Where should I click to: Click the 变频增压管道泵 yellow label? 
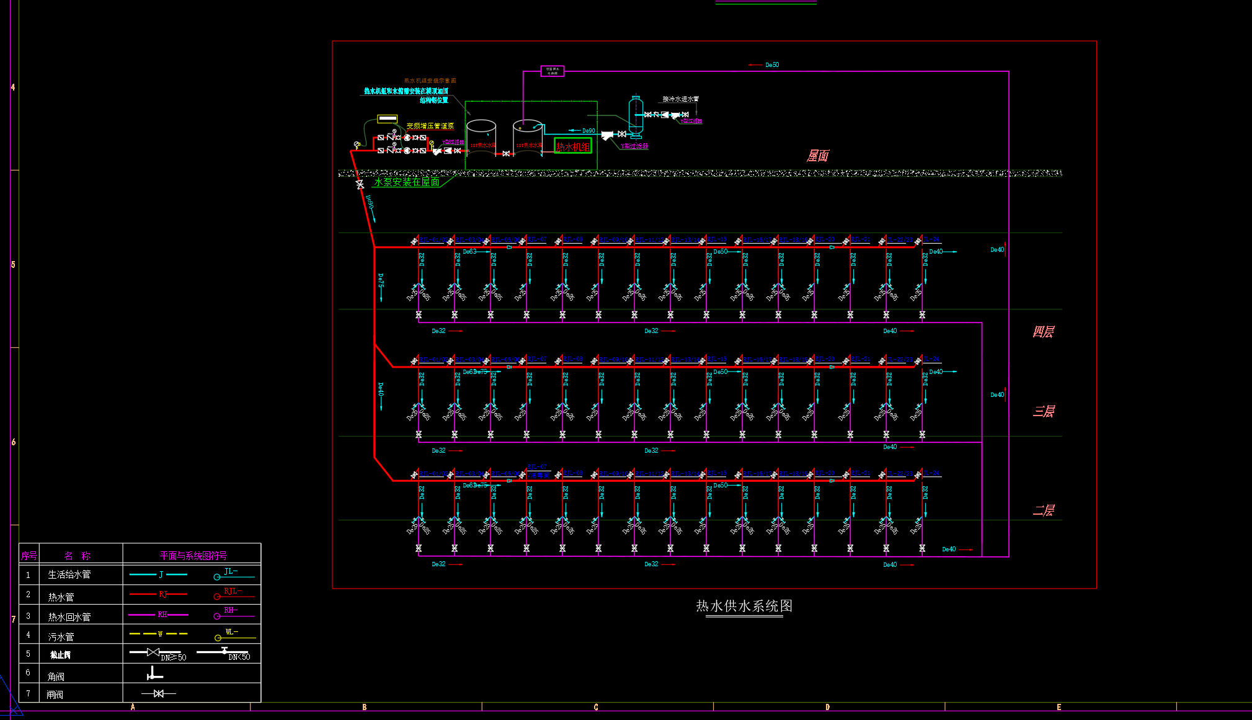[430, 126]
